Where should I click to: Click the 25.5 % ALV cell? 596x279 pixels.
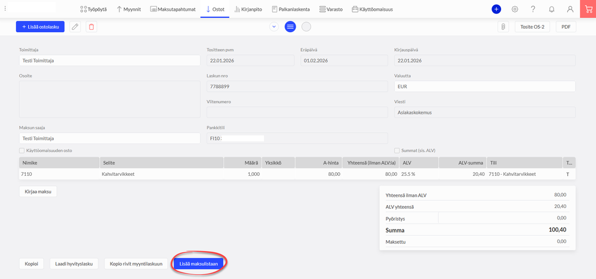point(419,174)
